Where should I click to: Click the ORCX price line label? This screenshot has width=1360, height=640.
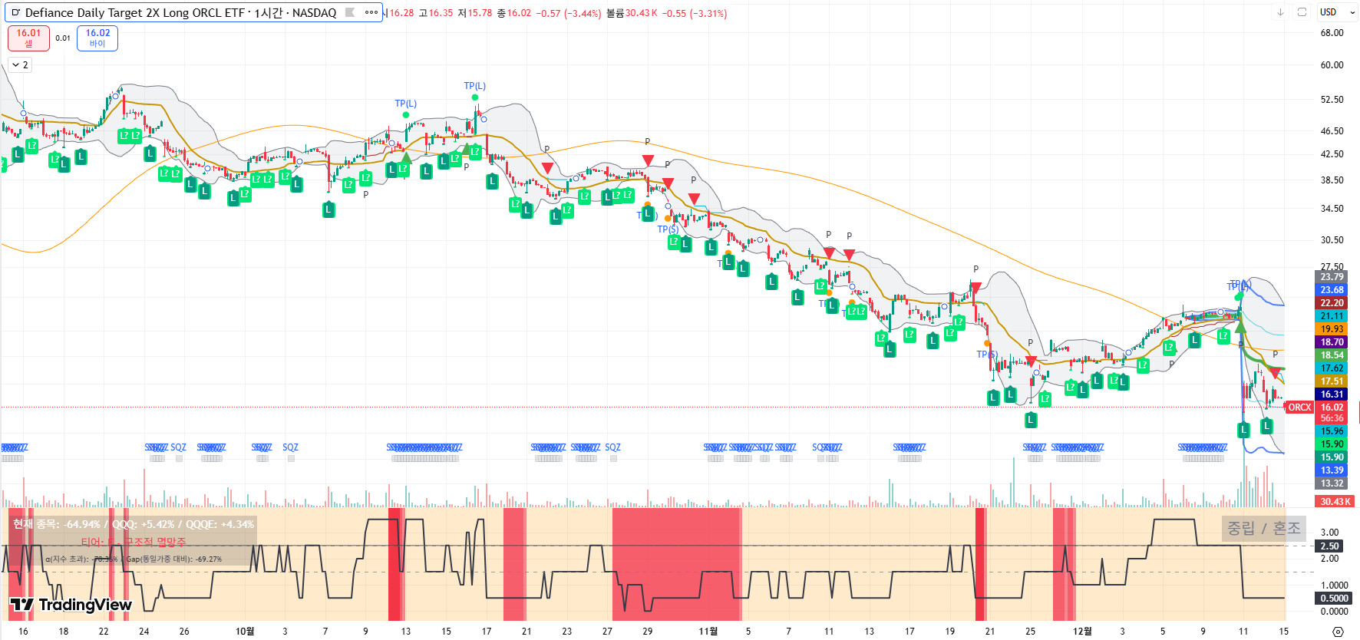click(1299, 407)
